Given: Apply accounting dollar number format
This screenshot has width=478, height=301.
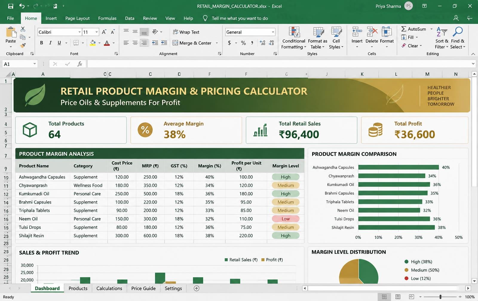Looking at the screenshot, I should [x=229, y=43].
